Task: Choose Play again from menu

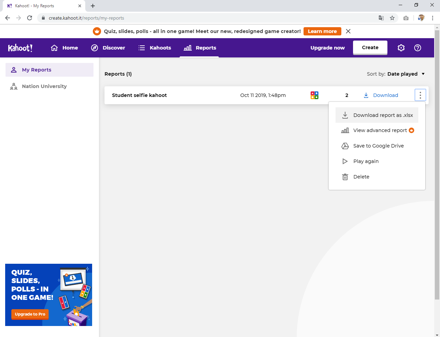Action: tap(366, 161)
